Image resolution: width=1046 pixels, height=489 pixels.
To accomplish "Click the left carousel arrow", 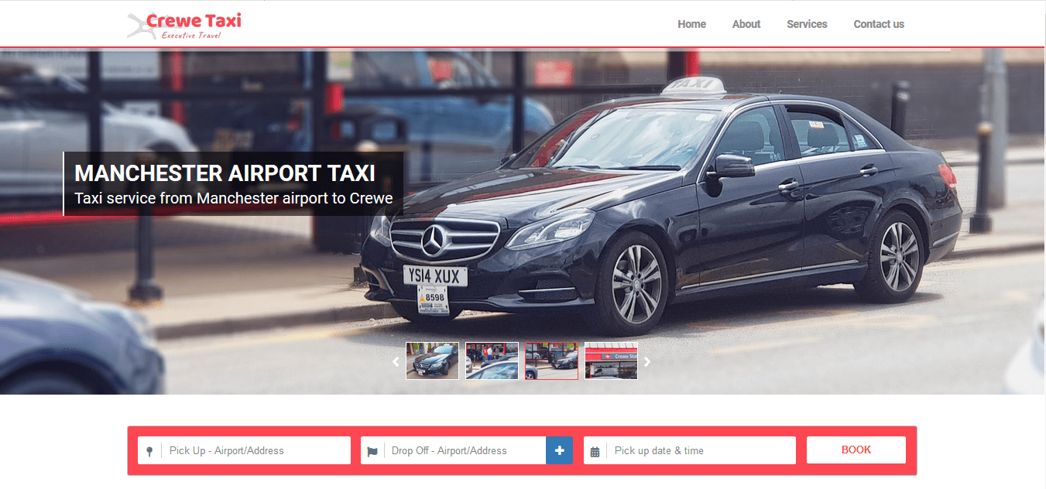I will 395,361.
